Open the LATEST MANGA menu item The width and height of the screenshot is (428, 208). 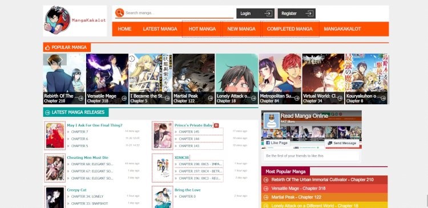click(160, 29)
